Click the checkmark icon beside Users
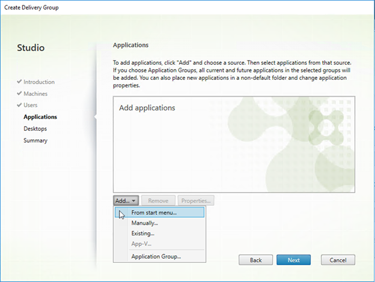The width and height of the screenshot is (375, 282). tap(19, 105)
